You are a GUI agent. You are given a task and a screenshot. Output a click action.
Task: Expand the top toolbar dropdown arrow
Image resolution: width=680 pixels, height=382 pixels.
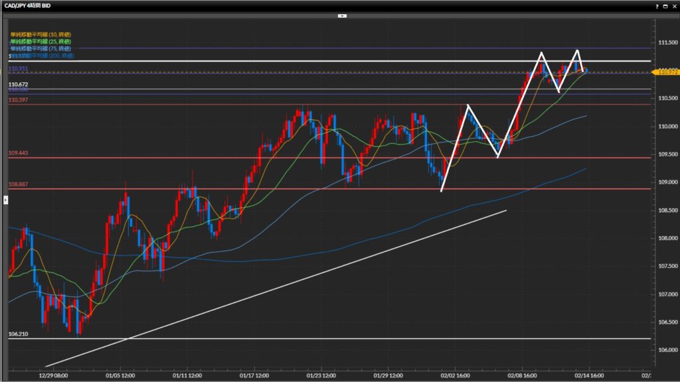pyautogui.click(x=342, y=15)
